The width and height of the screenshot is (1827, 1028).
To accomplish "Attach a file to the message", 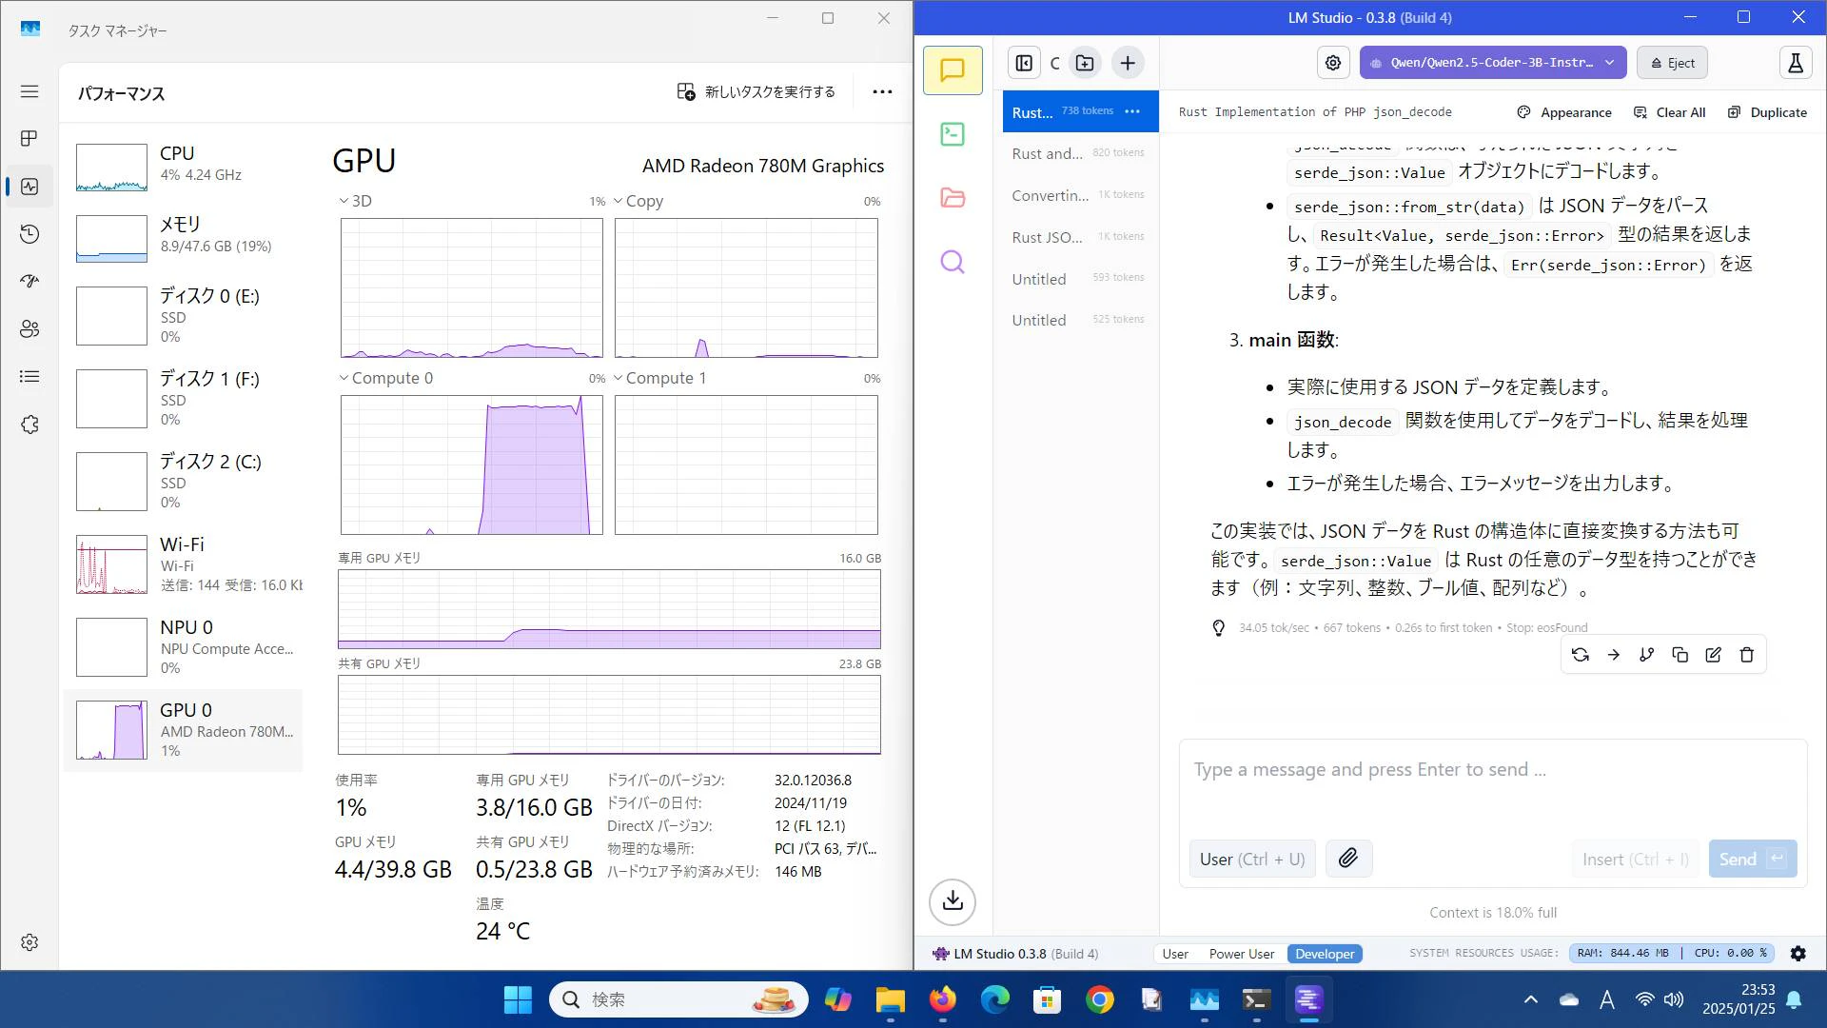I will [1348, 859].
